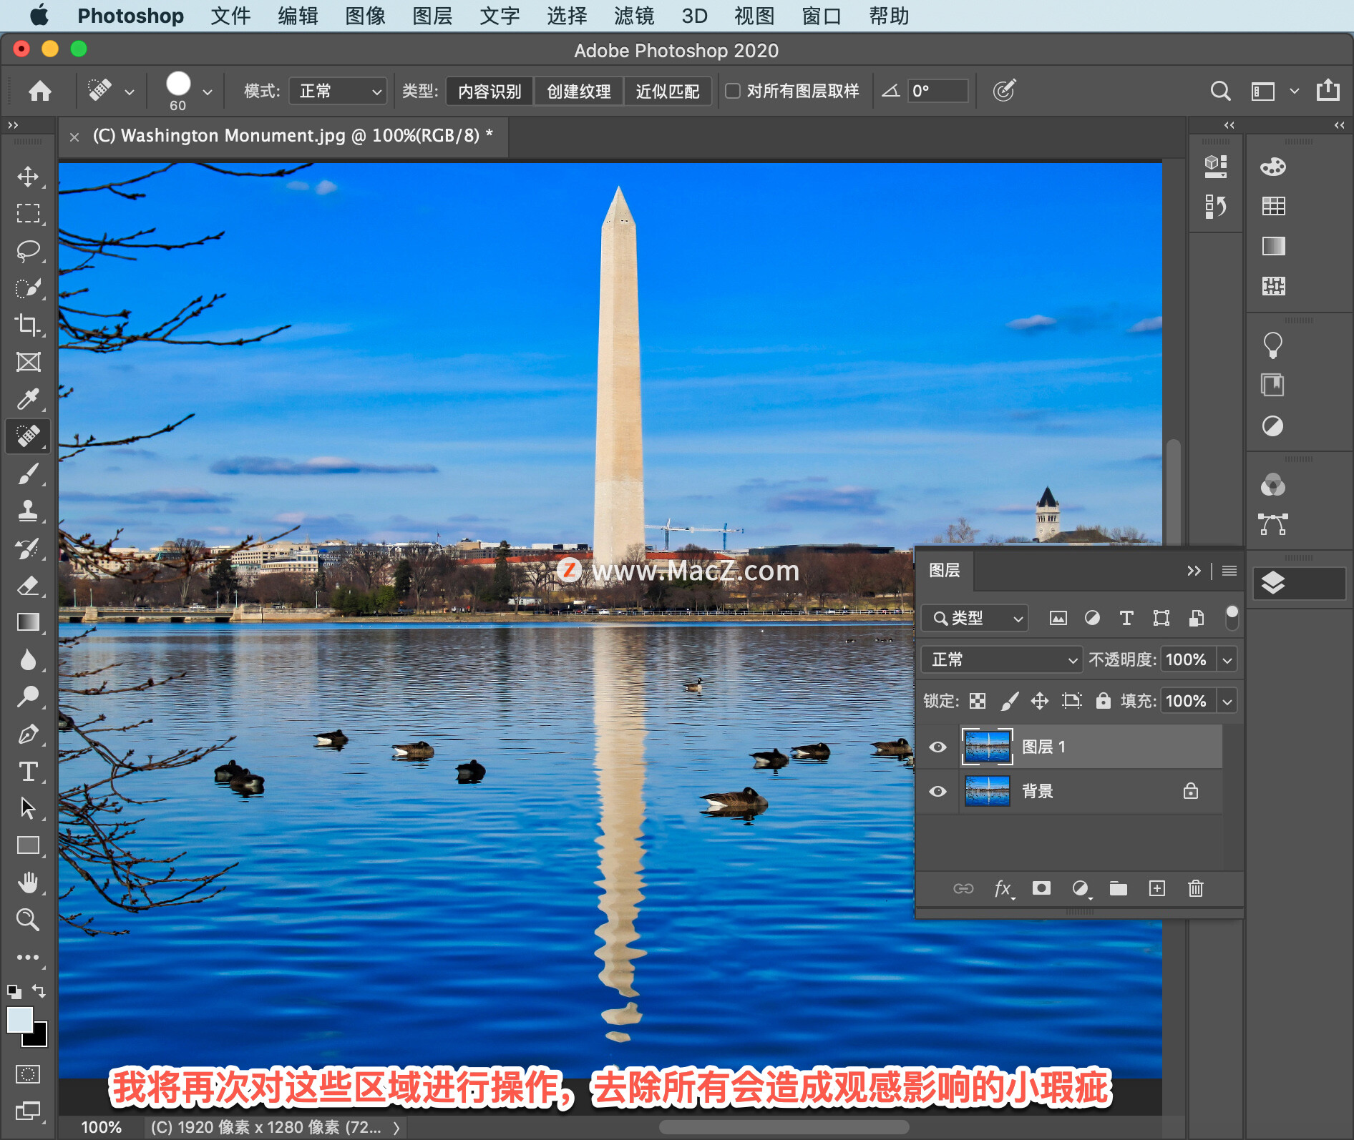1354x1140 pixels.
Task: Open the Swatches panel icon
Action: pos(1273,206)
